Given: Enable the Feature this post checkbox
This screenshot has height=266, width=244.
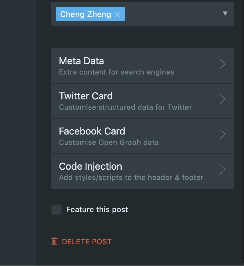Looking at the screenshot, I should (x=56, y=210).
